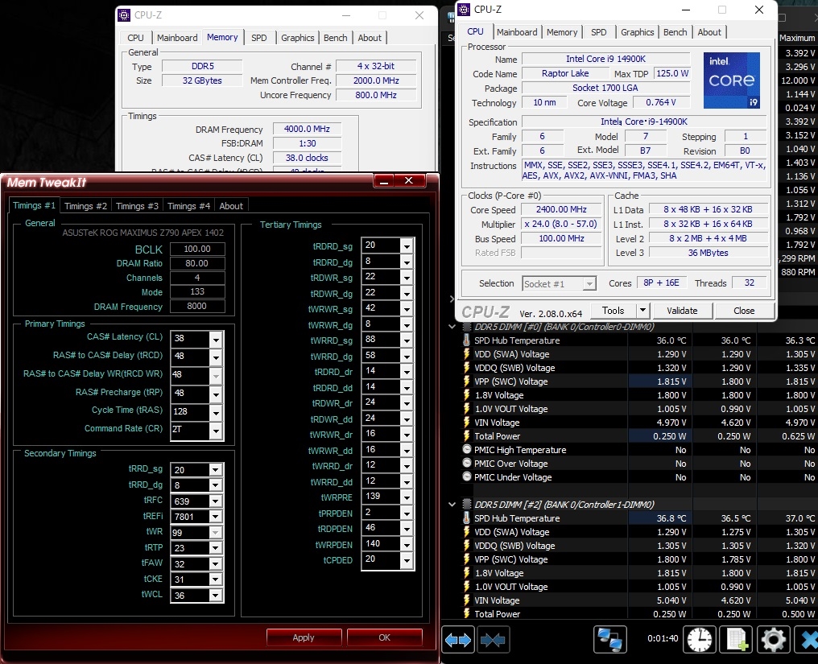
Task: Click the BCLK value field
Action: 197,250
